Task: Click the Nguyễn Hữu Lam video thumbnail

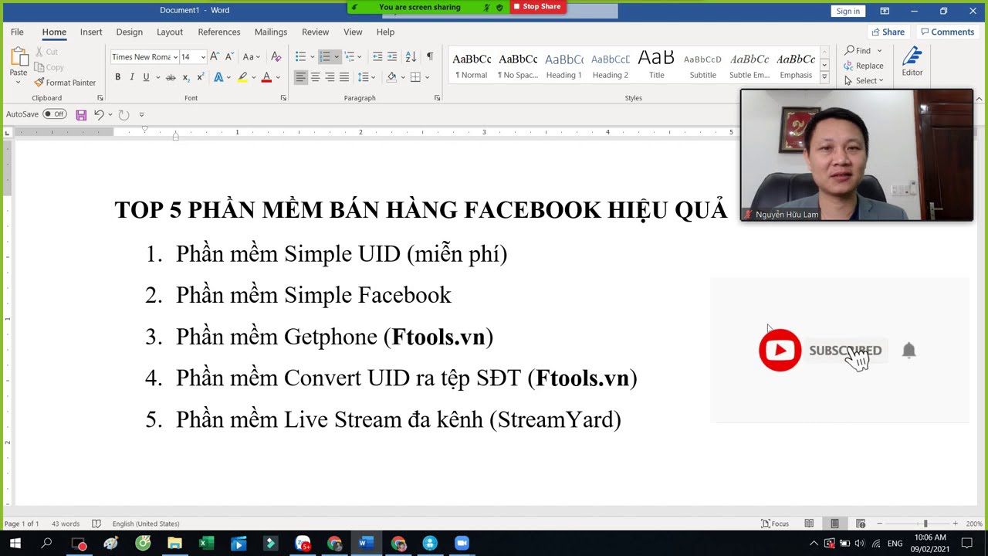Action: click(x=857, y=155)
